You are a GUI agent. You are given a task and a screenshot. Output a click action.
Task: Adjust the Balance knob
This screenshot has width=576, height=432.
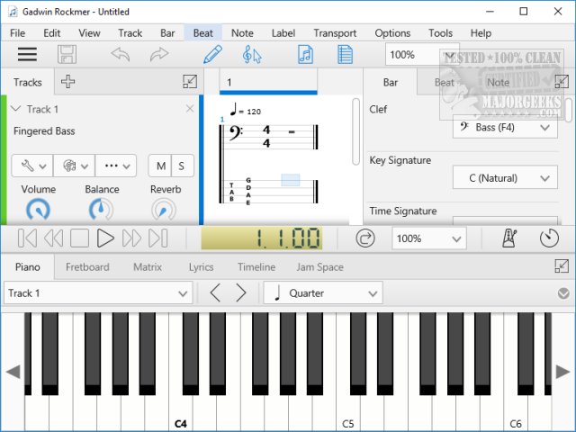pos(101,210)
